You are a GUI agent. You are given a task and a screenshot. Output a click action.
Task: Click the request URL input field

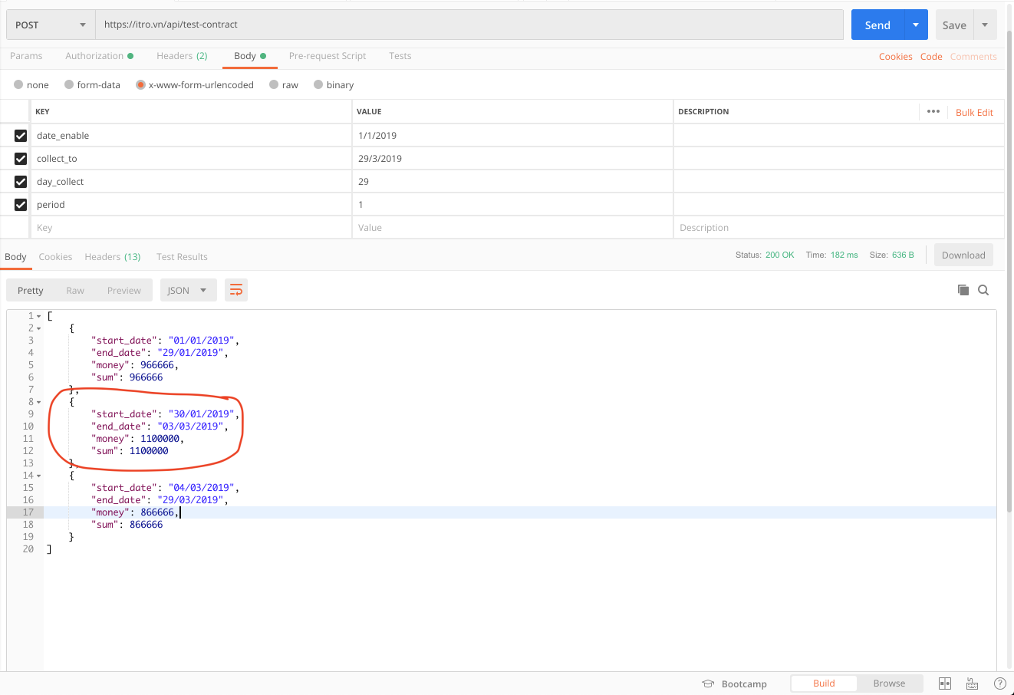point(468,25)
